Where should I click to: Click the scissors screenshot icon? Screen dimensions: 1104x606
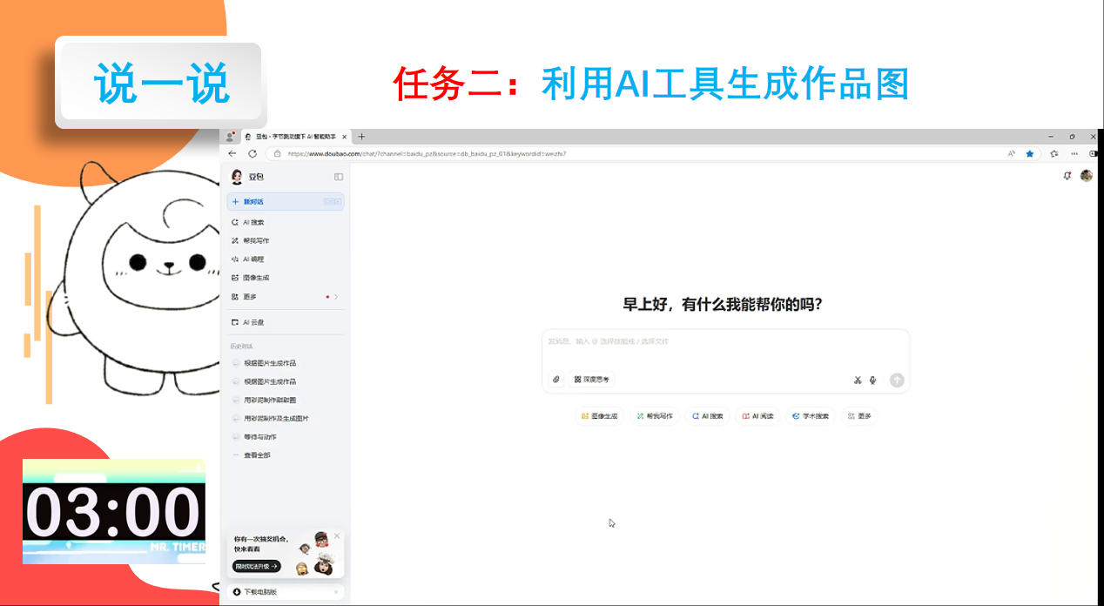pos(858,380)
